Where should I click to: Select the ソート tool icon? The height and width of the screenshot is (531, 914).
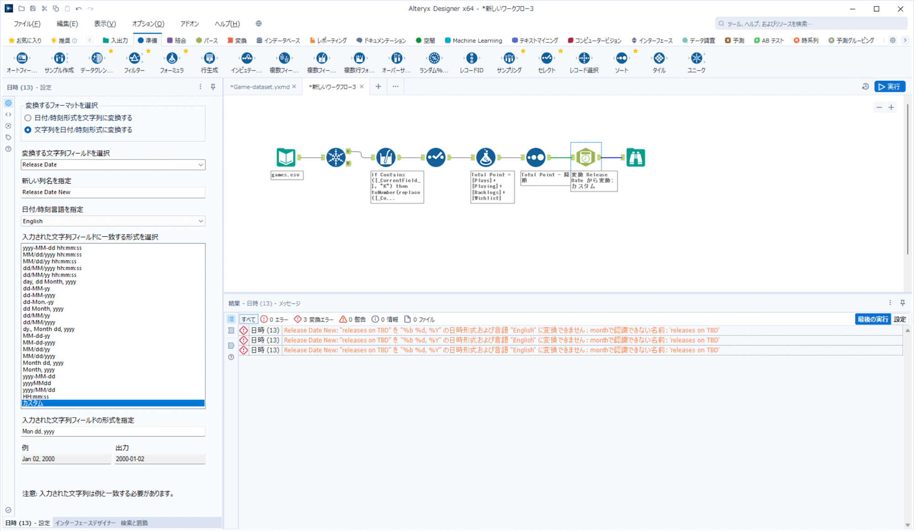(622, 58)
